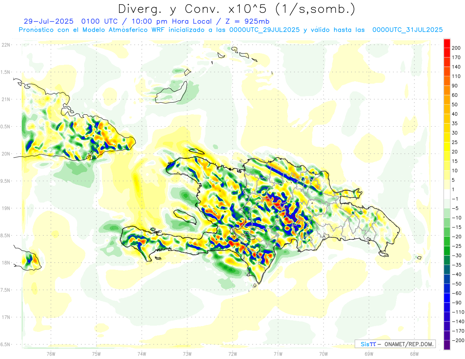Click the '73W' longitude label
Screen dimensions: 465x359
point(187,354)
